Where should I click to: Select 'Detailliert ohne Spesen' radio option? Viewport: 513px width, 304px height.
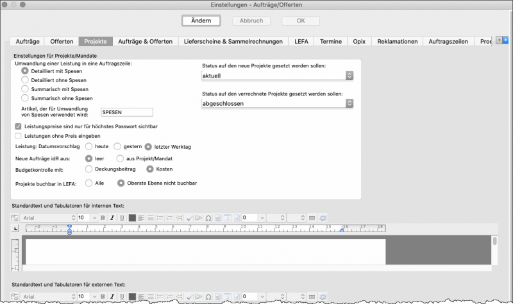pyautogui.click(x=25, y=80)
